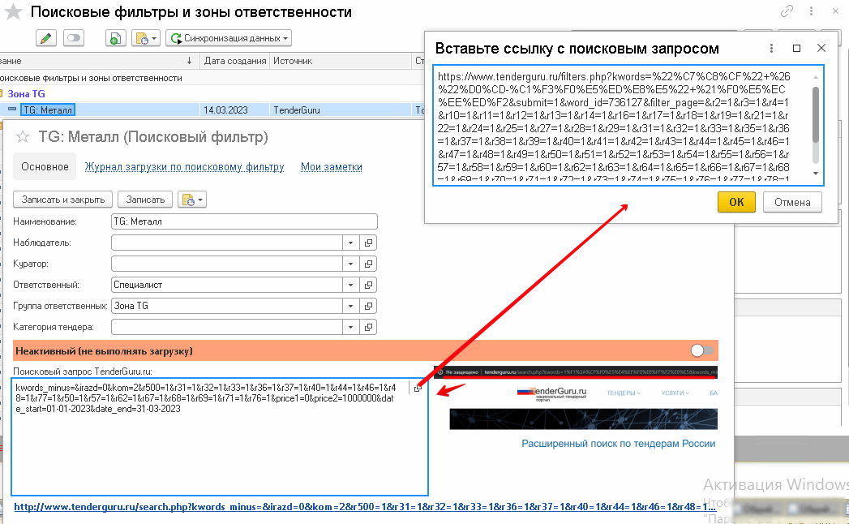Viewport: 849px width, 524px height.
Task: Open the top toolbar create-based-on dropdown
Action: pos(146,38)
